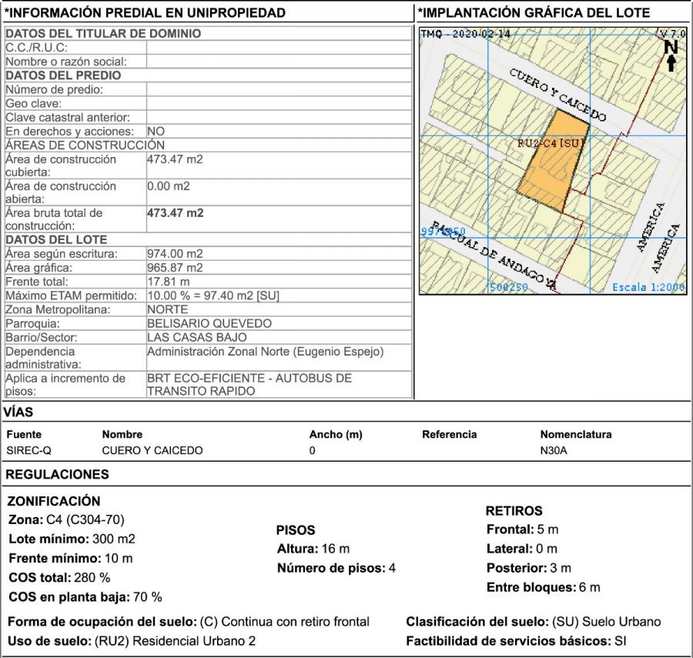Click the CUERO Y CAICEDO street label on map
Viewport: 693px width, 658px height.
(558, 95)
